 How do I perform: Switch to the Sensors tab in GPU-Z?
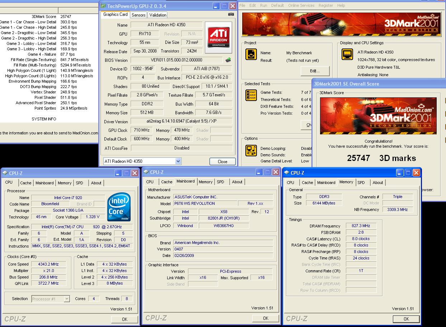139,15
